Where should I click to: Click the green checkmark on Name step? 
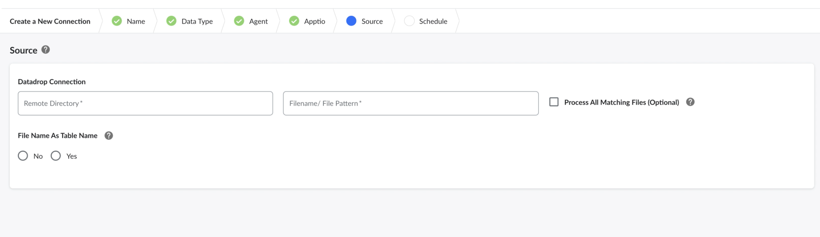pyautogui.click(x=117, y=21)
